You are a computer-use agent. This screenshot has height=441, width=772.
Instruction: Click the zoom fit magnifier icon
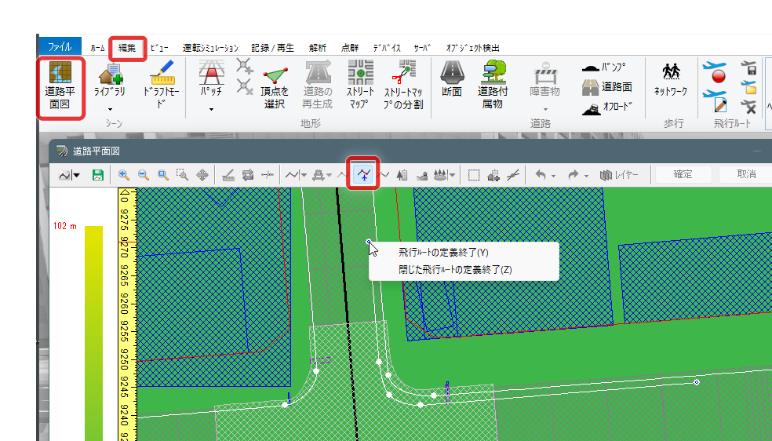[x=163, y=175]
